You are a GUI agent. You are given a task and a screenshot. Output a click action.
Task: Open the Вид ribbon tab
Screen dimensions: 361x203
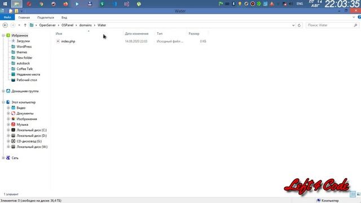pyautogui.click(x=64, y=17)
